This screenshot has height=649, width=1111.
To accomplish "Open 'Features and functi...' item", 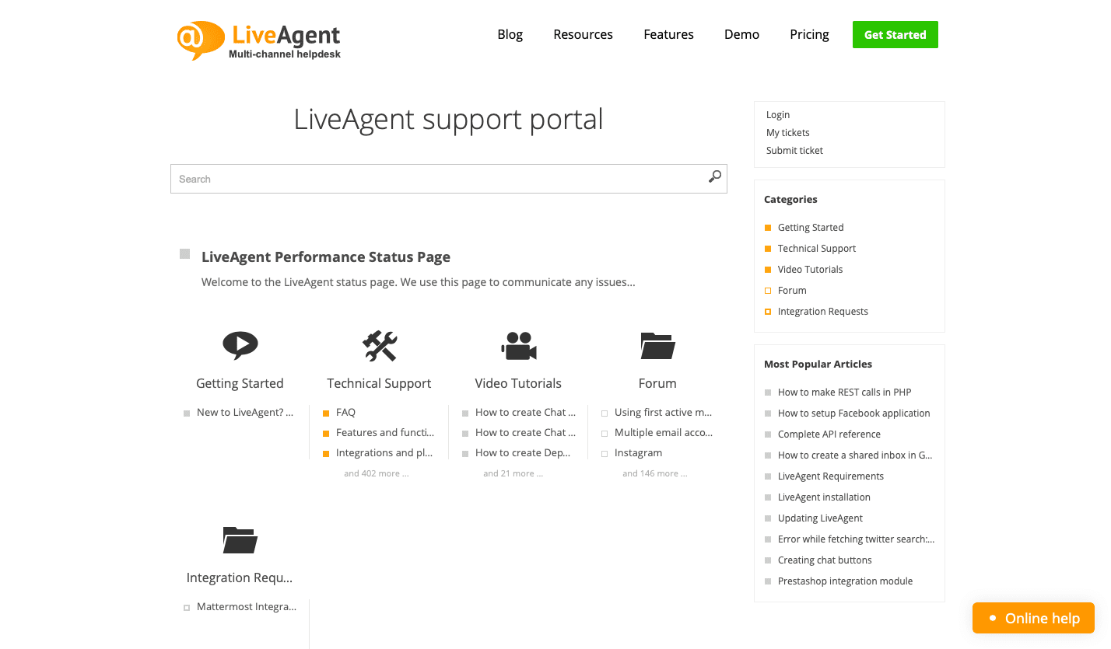I will coord(385,432).
